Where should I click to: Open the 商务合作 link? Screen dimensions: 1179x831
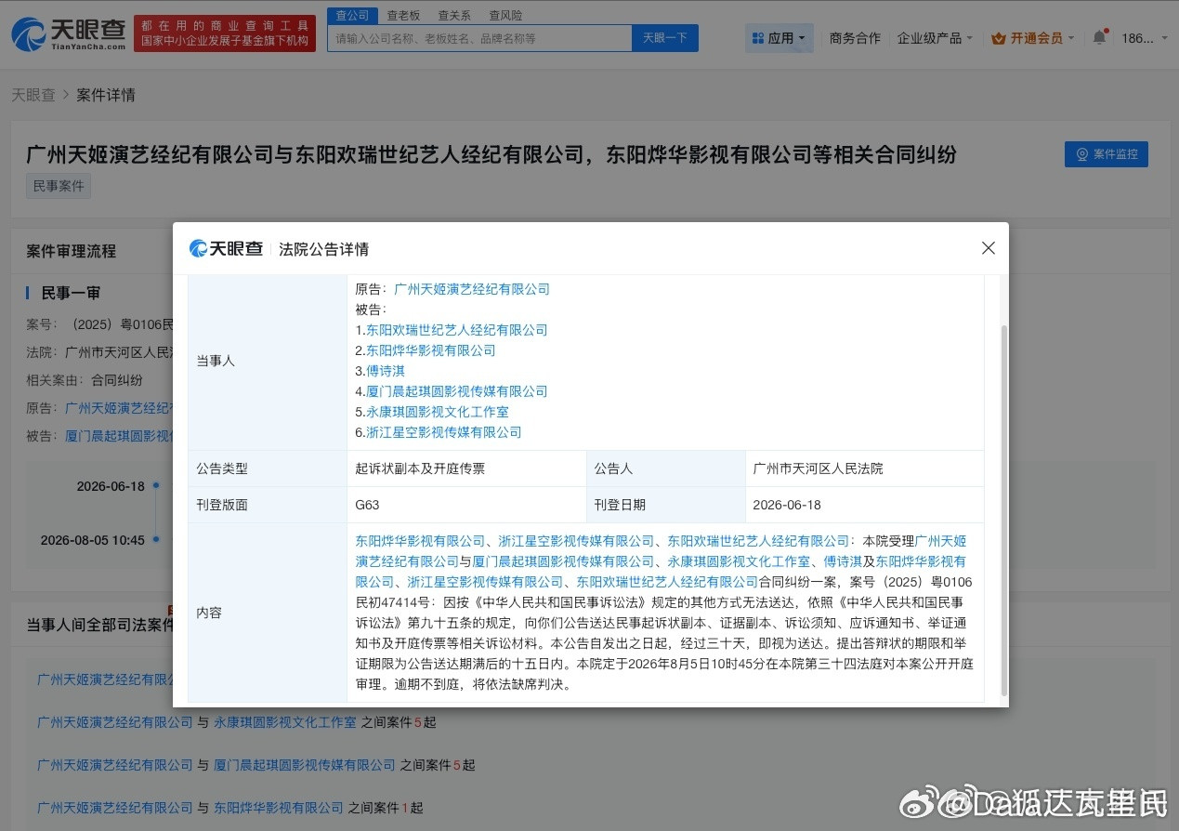point(855,38)
